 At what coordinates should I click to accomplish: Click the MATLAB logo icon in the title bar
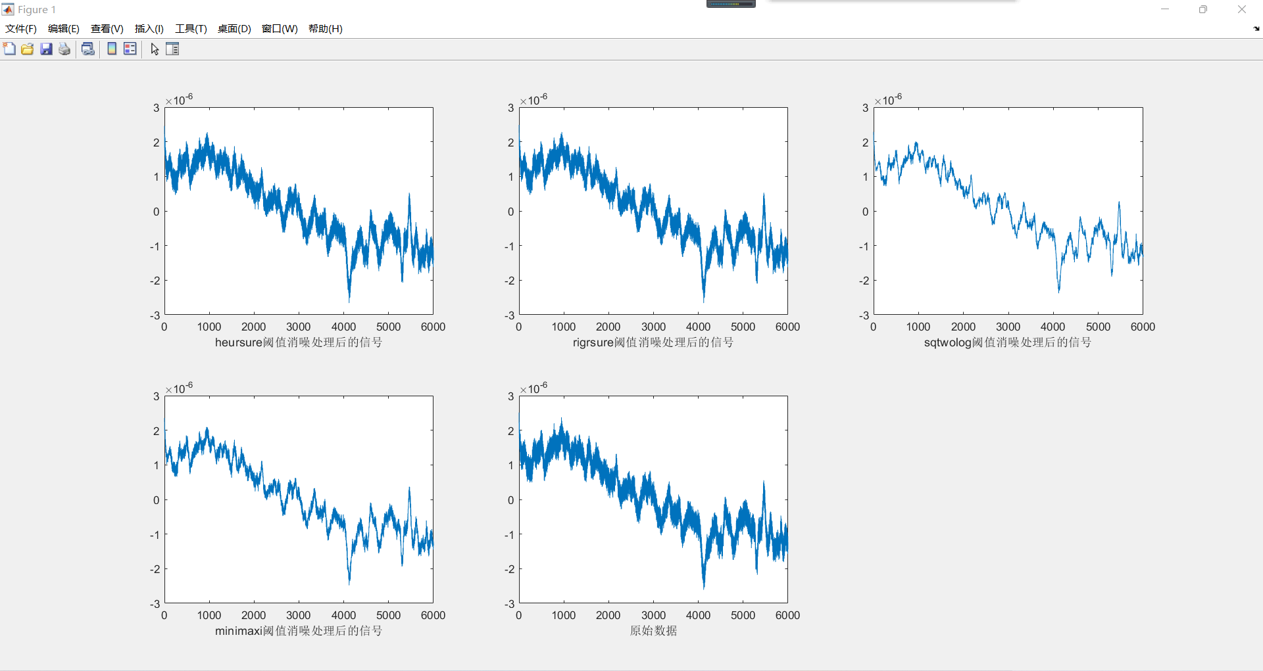(8, 10)
